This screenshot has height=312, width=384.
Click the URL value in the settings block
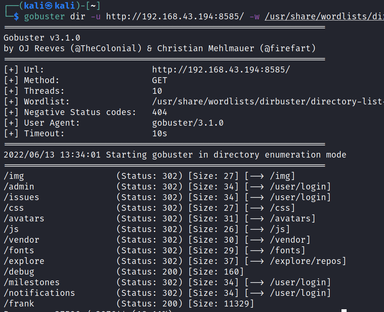tap(221, 70)
